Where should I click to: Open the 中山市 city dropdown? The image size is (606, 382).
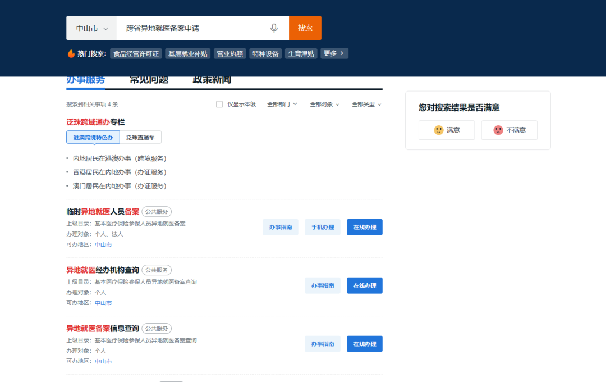(x=91, y=28)
